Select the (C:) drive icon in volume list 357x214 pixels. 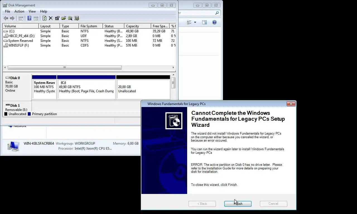(6, 31)
